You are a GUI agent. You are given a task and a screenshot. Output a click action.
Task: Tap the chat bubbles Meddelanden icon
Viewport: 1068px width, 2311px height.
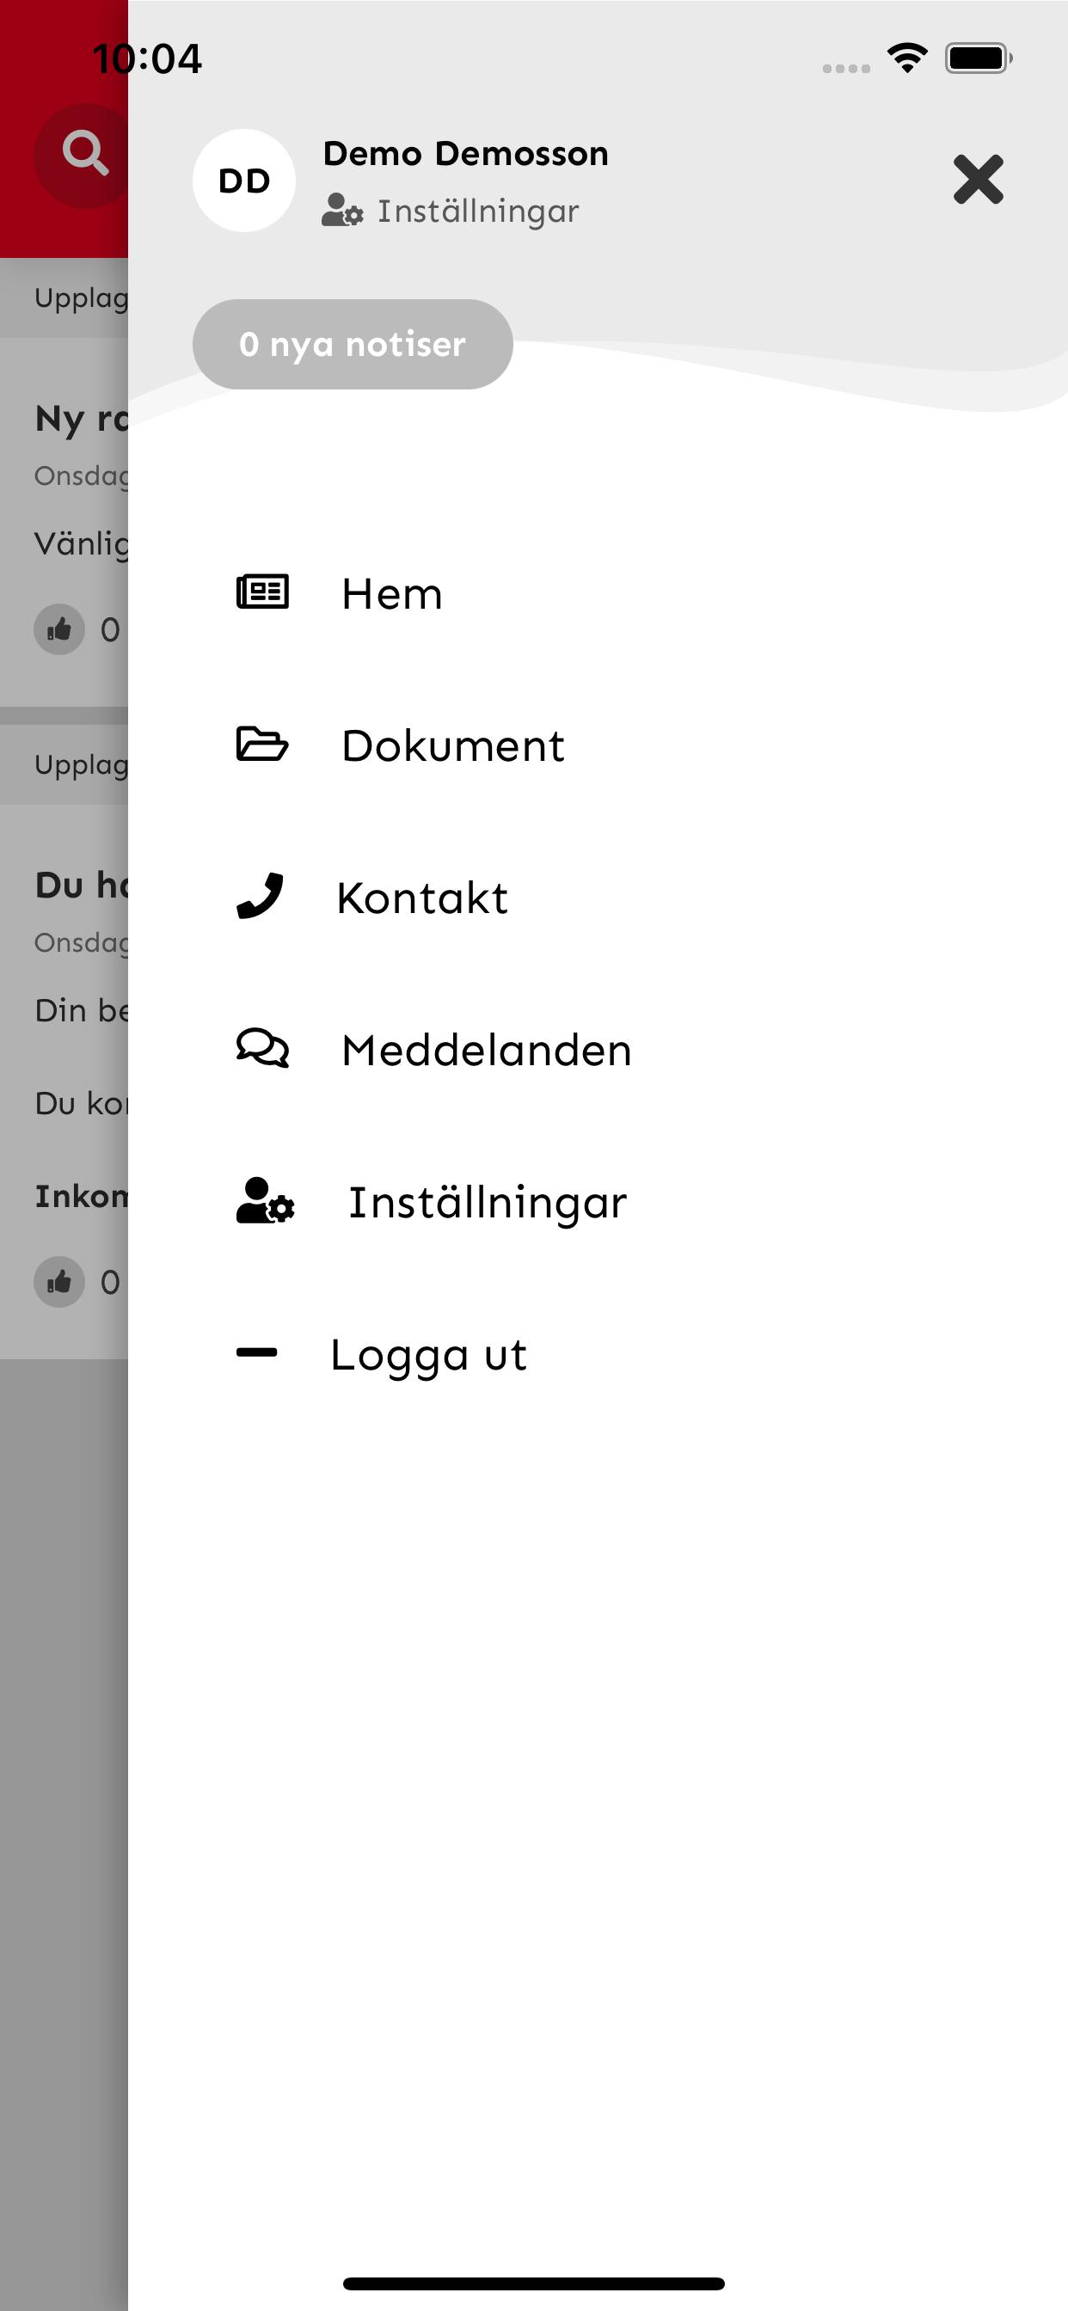263,1048
